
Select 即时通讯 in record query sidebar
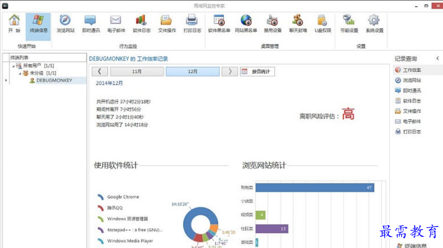click(408, 91)
